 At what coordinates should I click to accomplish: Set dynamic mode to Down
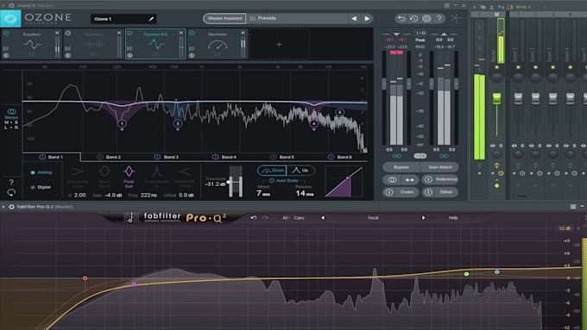click(x=272, y=171)
